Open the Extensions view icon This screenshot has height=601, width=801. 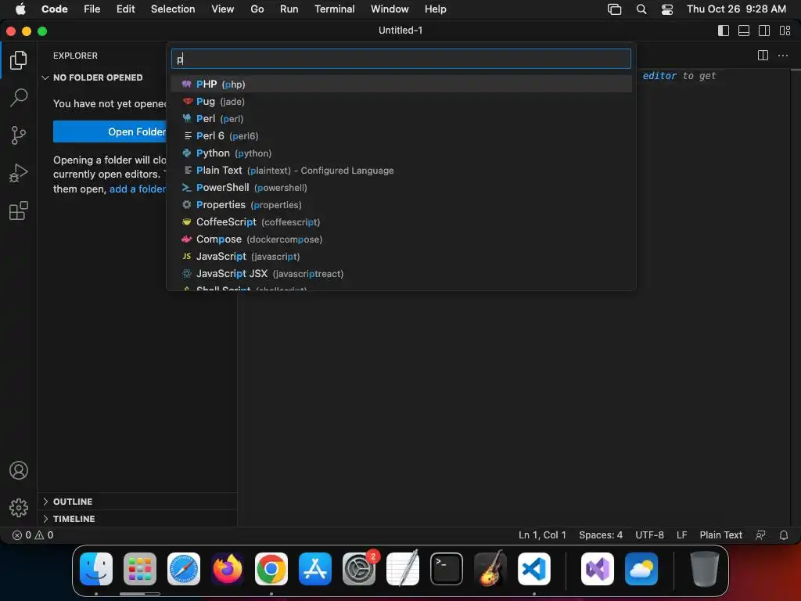pyautogui.click(x=19, y=211)
